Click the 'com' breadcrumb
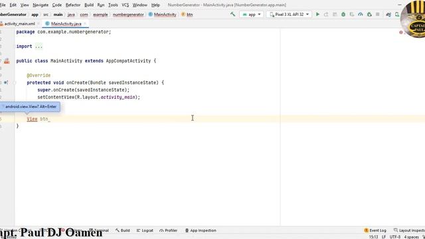425x239 pixels. [x=84, y=15]
